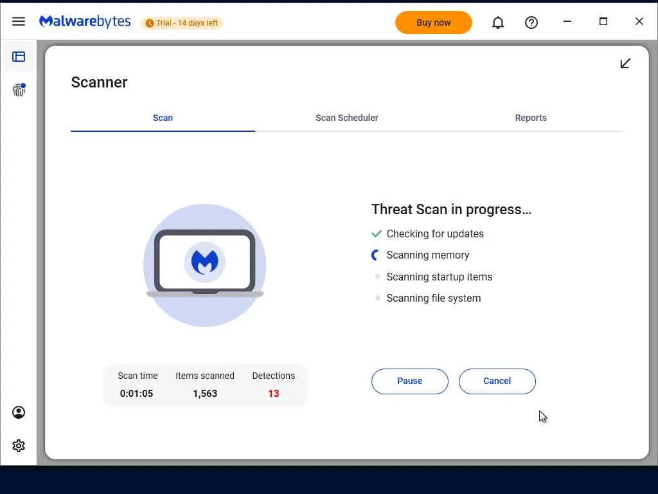Image resolution: width=658 pixels, height=494 pixels.
Task: Open the fingerprint privacy sidebar icon
Action: click(x=19, y=89)
